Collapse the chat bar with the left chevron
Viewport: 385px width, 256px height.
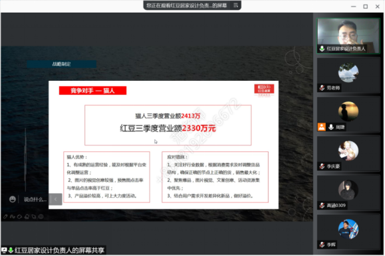pyautogui.click(x=55, y=199)
